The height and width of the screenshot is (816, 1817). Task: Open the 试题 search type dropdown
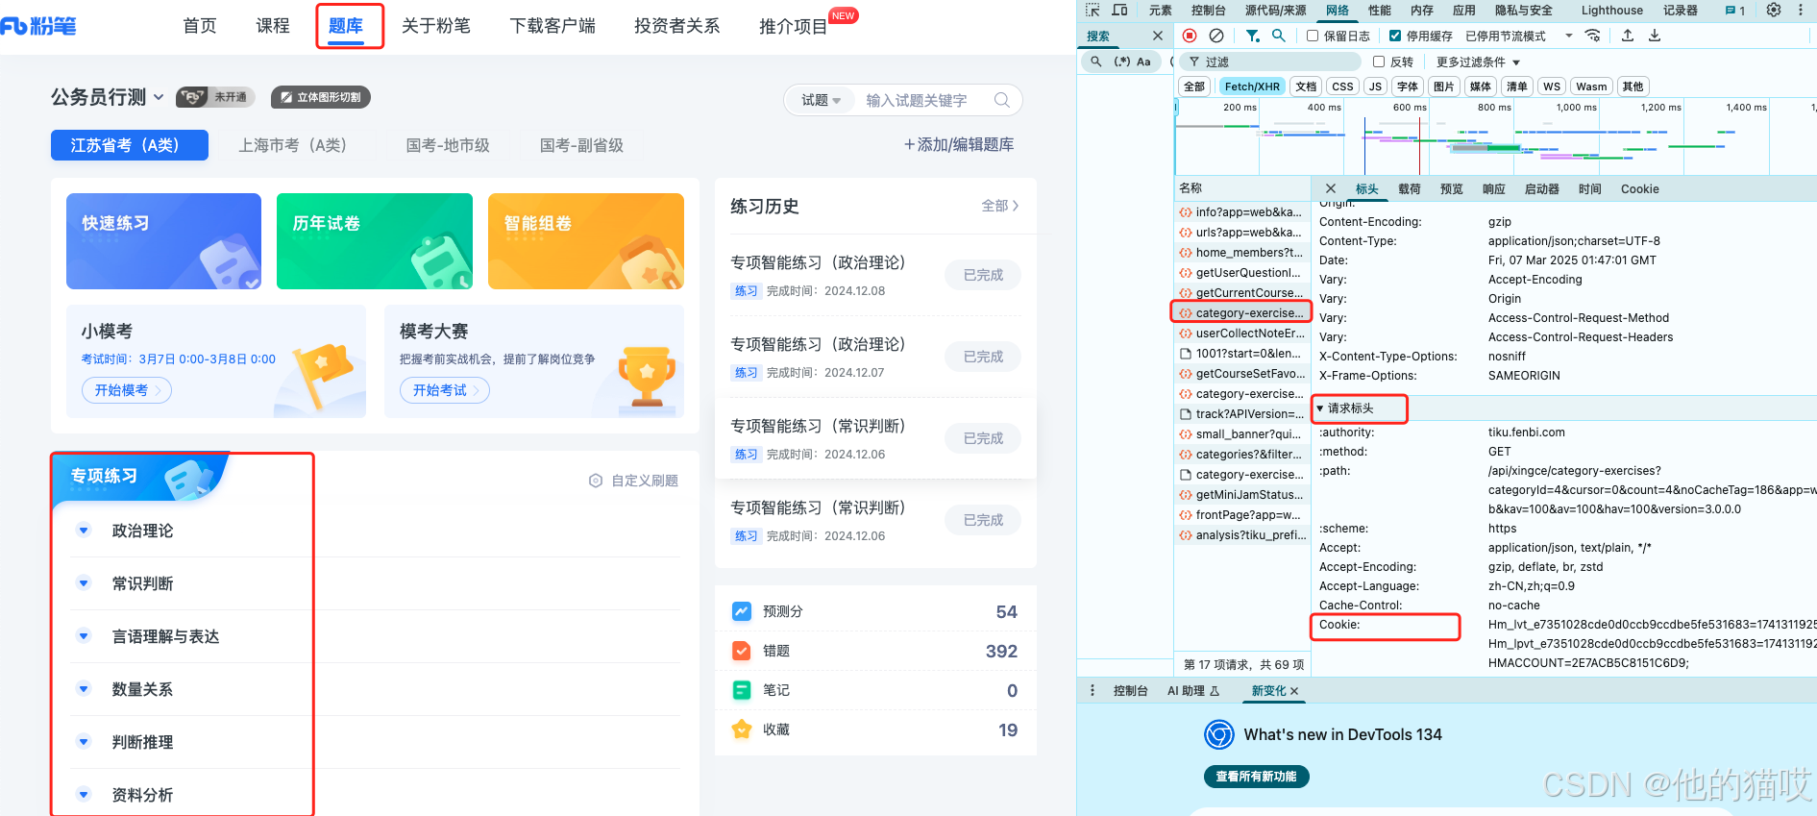(x=822, y=100)
